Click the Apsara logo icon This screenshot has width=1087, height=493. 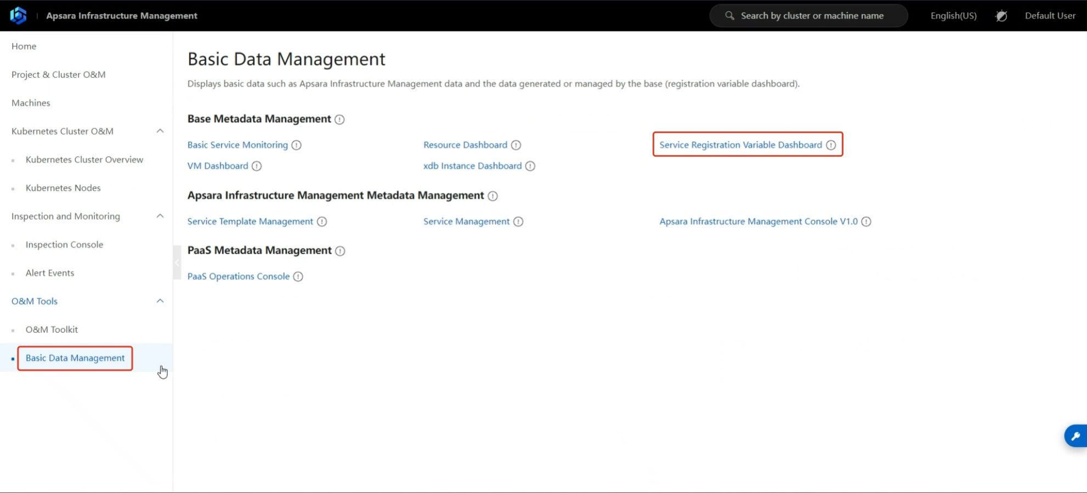pos(19,15)
